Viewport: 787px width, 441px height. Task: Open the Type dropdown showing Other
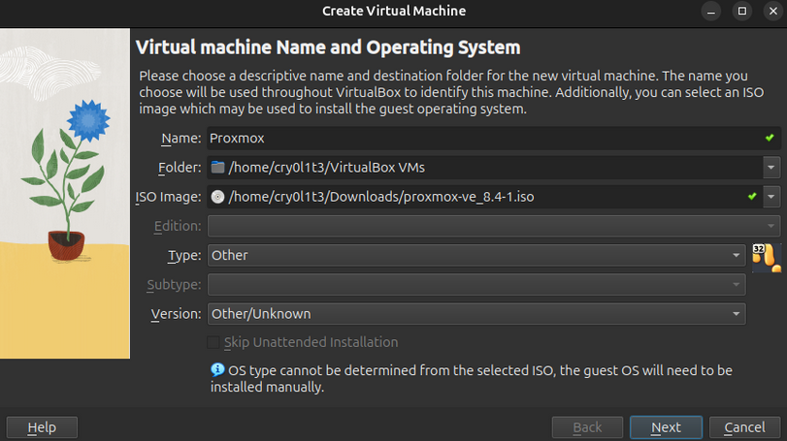(x=475, y=255)
